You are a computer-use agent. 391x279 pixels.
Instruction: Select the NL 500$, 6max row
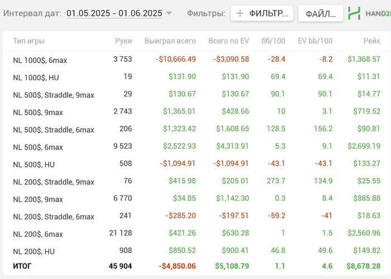click(38, 147)
